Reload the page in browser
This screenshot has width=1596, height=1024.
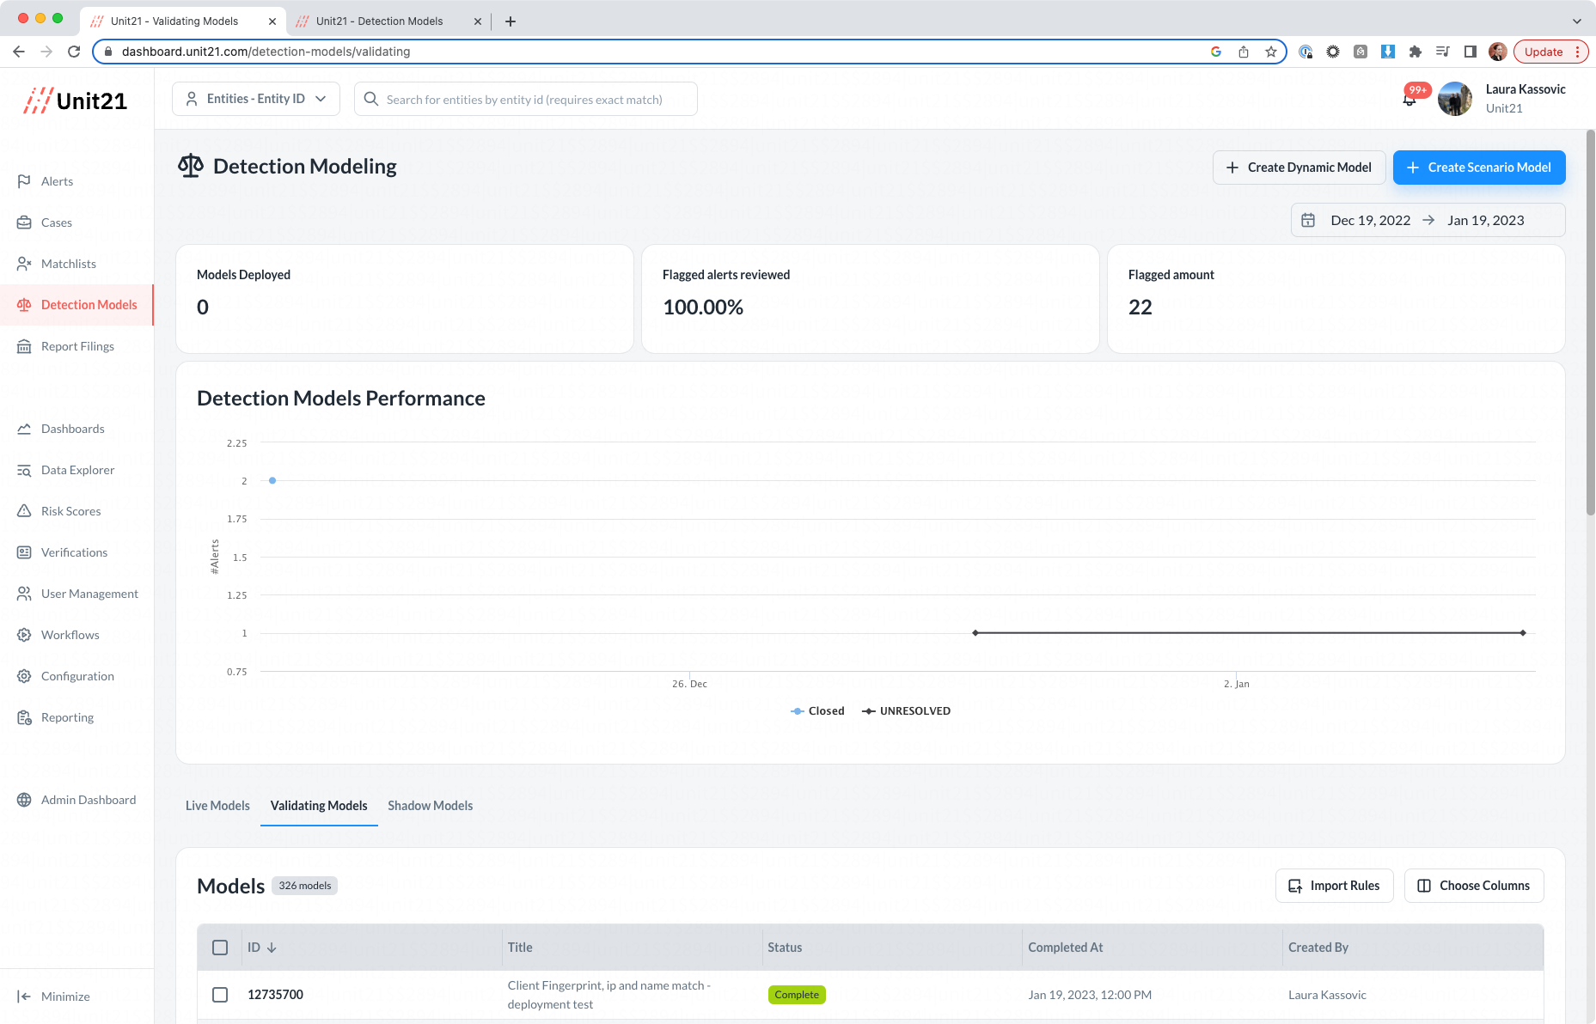(x=74, y=52)
